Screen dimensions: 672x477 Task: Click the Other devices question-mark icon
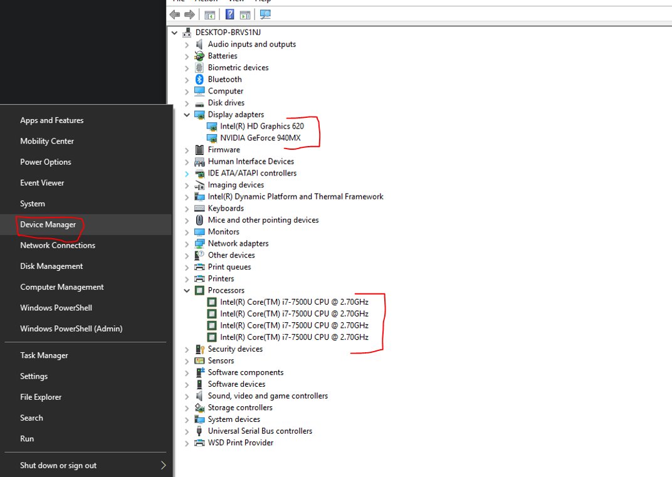pyautogui.click(x=199, y=255)
